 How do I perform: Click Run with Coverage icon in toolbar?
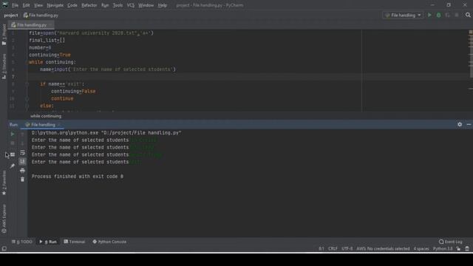pyautogui.click(x=448, y=15)
